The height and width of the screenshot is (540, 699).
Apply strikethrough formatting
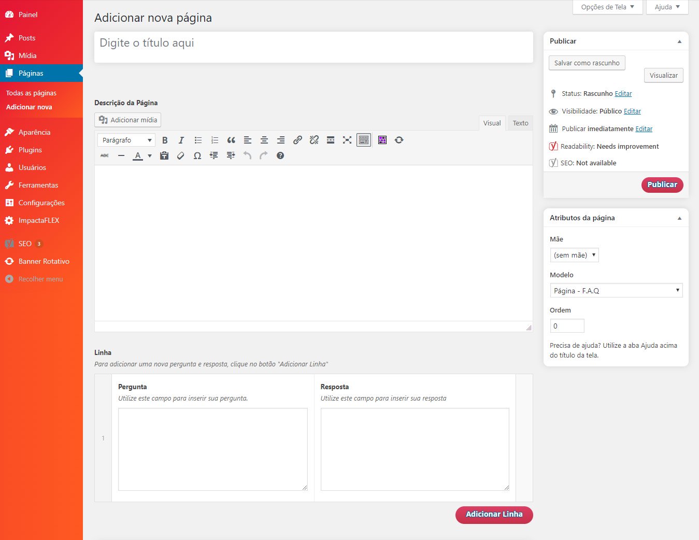click(105, 155)
